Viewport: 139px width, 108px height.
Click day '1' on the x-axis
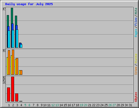click(9, 105)
